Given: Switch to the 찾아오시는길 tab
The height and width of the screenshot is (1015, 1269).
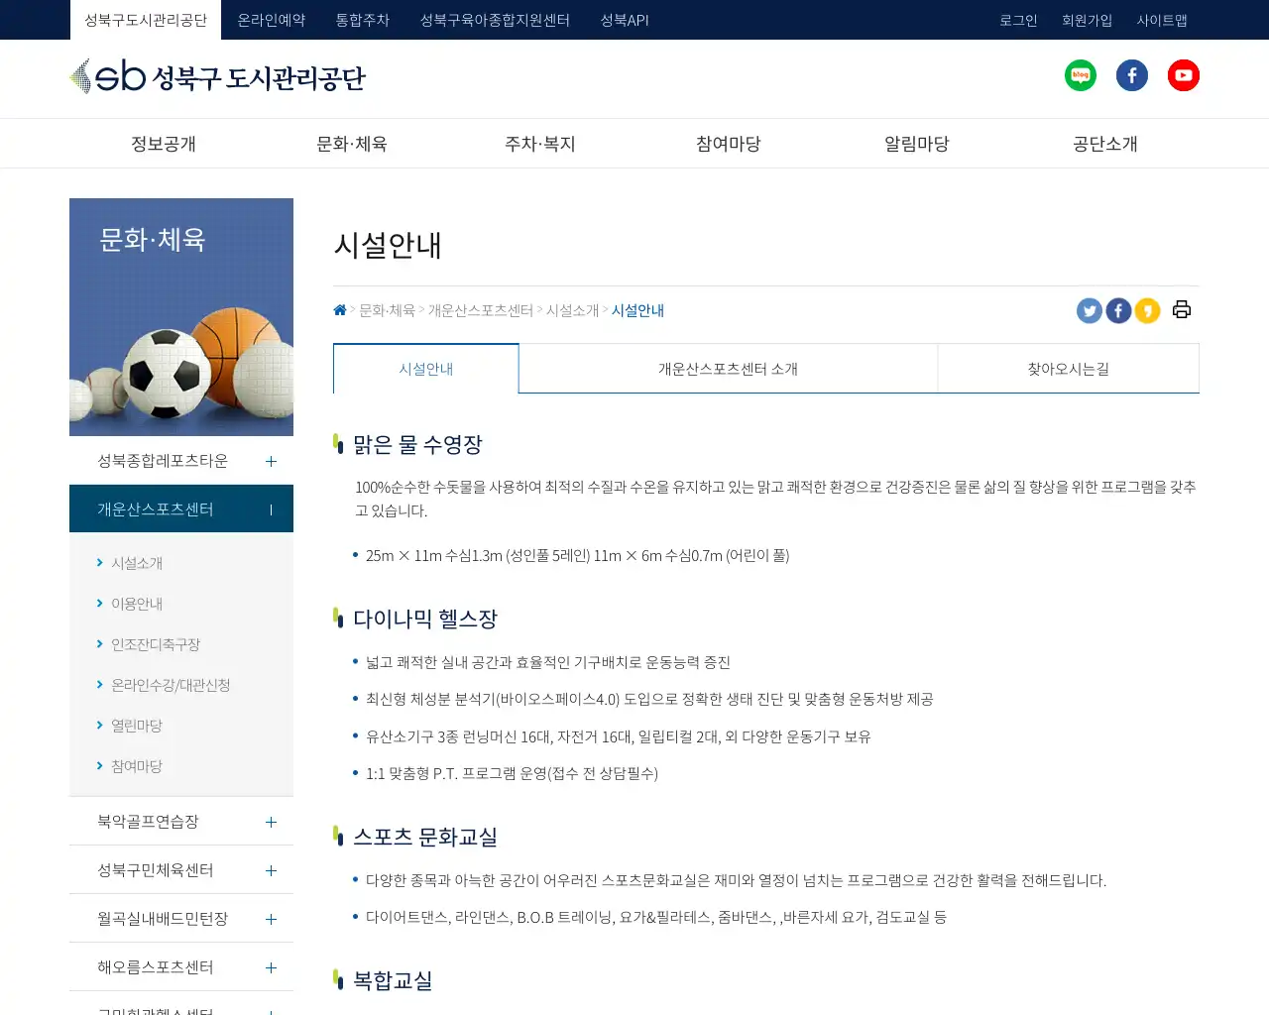Looking at the screenshot, I should pos(1068,368).
